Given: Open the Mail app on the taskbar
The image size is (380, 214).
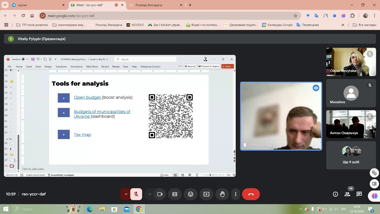Looking at the screenshot, I should (x=127, y=209).
